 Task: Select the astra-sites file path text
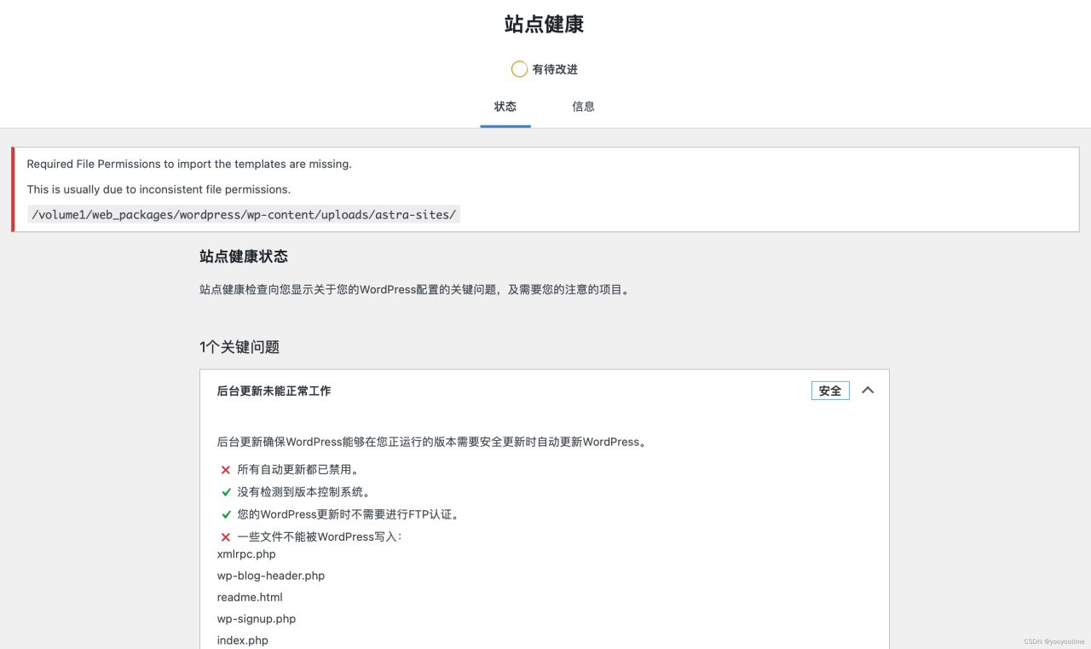[x=245, y=214]
